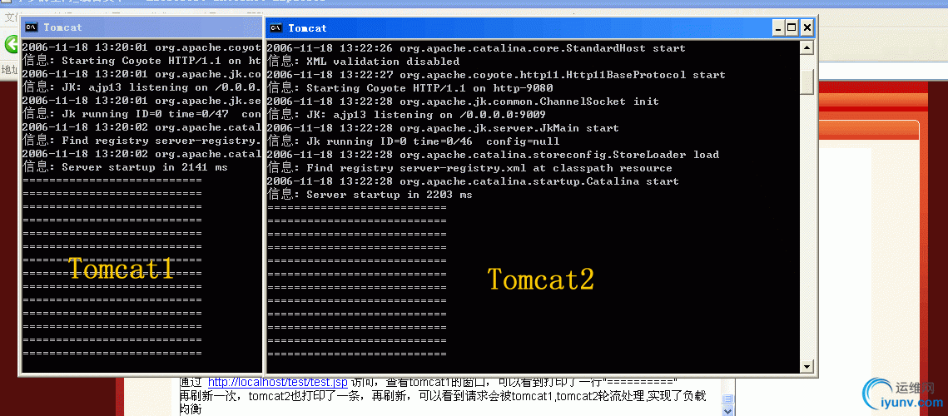The width and height of the screenshot is (948, 416).
Task: Select 'JK: ajp13 listening on /0.0.0.' in left console
Action: pos(142,87)
